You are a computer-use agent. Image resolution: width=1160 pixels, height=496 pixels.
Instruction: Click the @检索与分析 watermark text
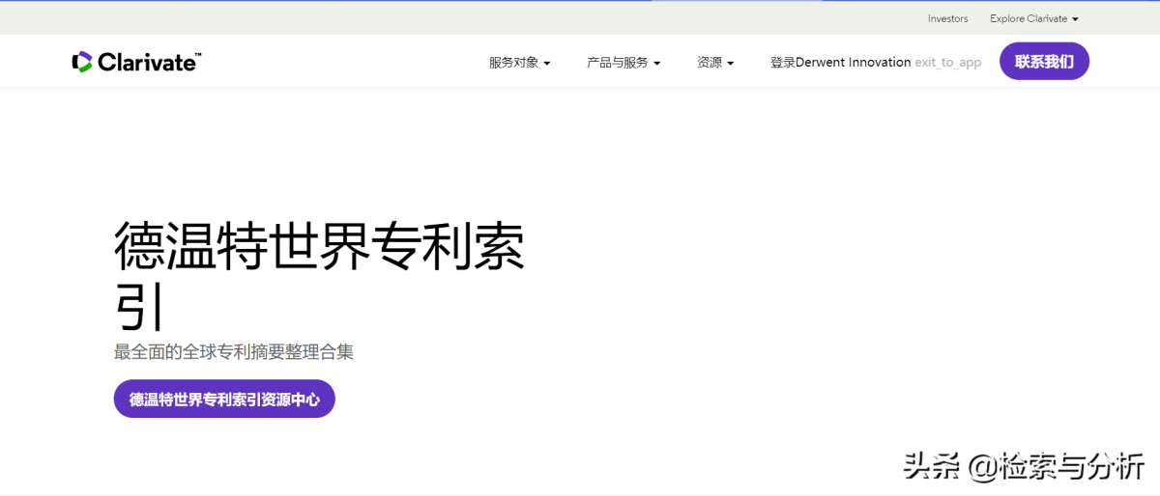pos(1056,466)
